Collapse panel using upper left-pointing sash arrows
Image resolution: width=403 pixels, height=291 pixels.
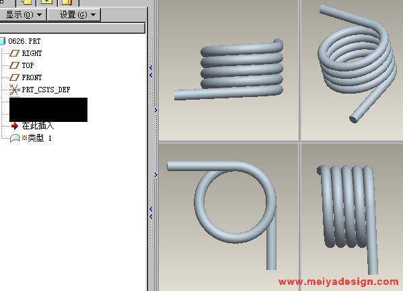pyautogui.click(x=151, y=71)
